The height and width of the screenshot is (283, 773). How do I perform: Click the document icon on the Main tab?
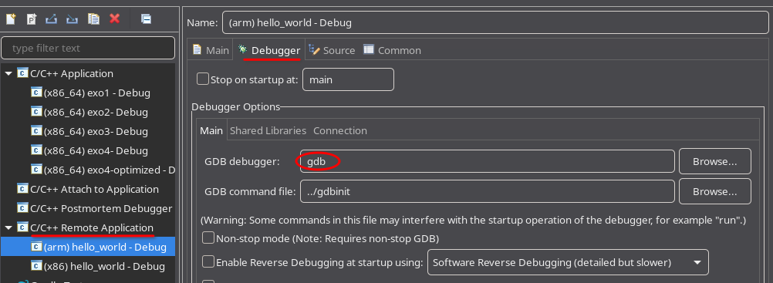tap(197, 49)
